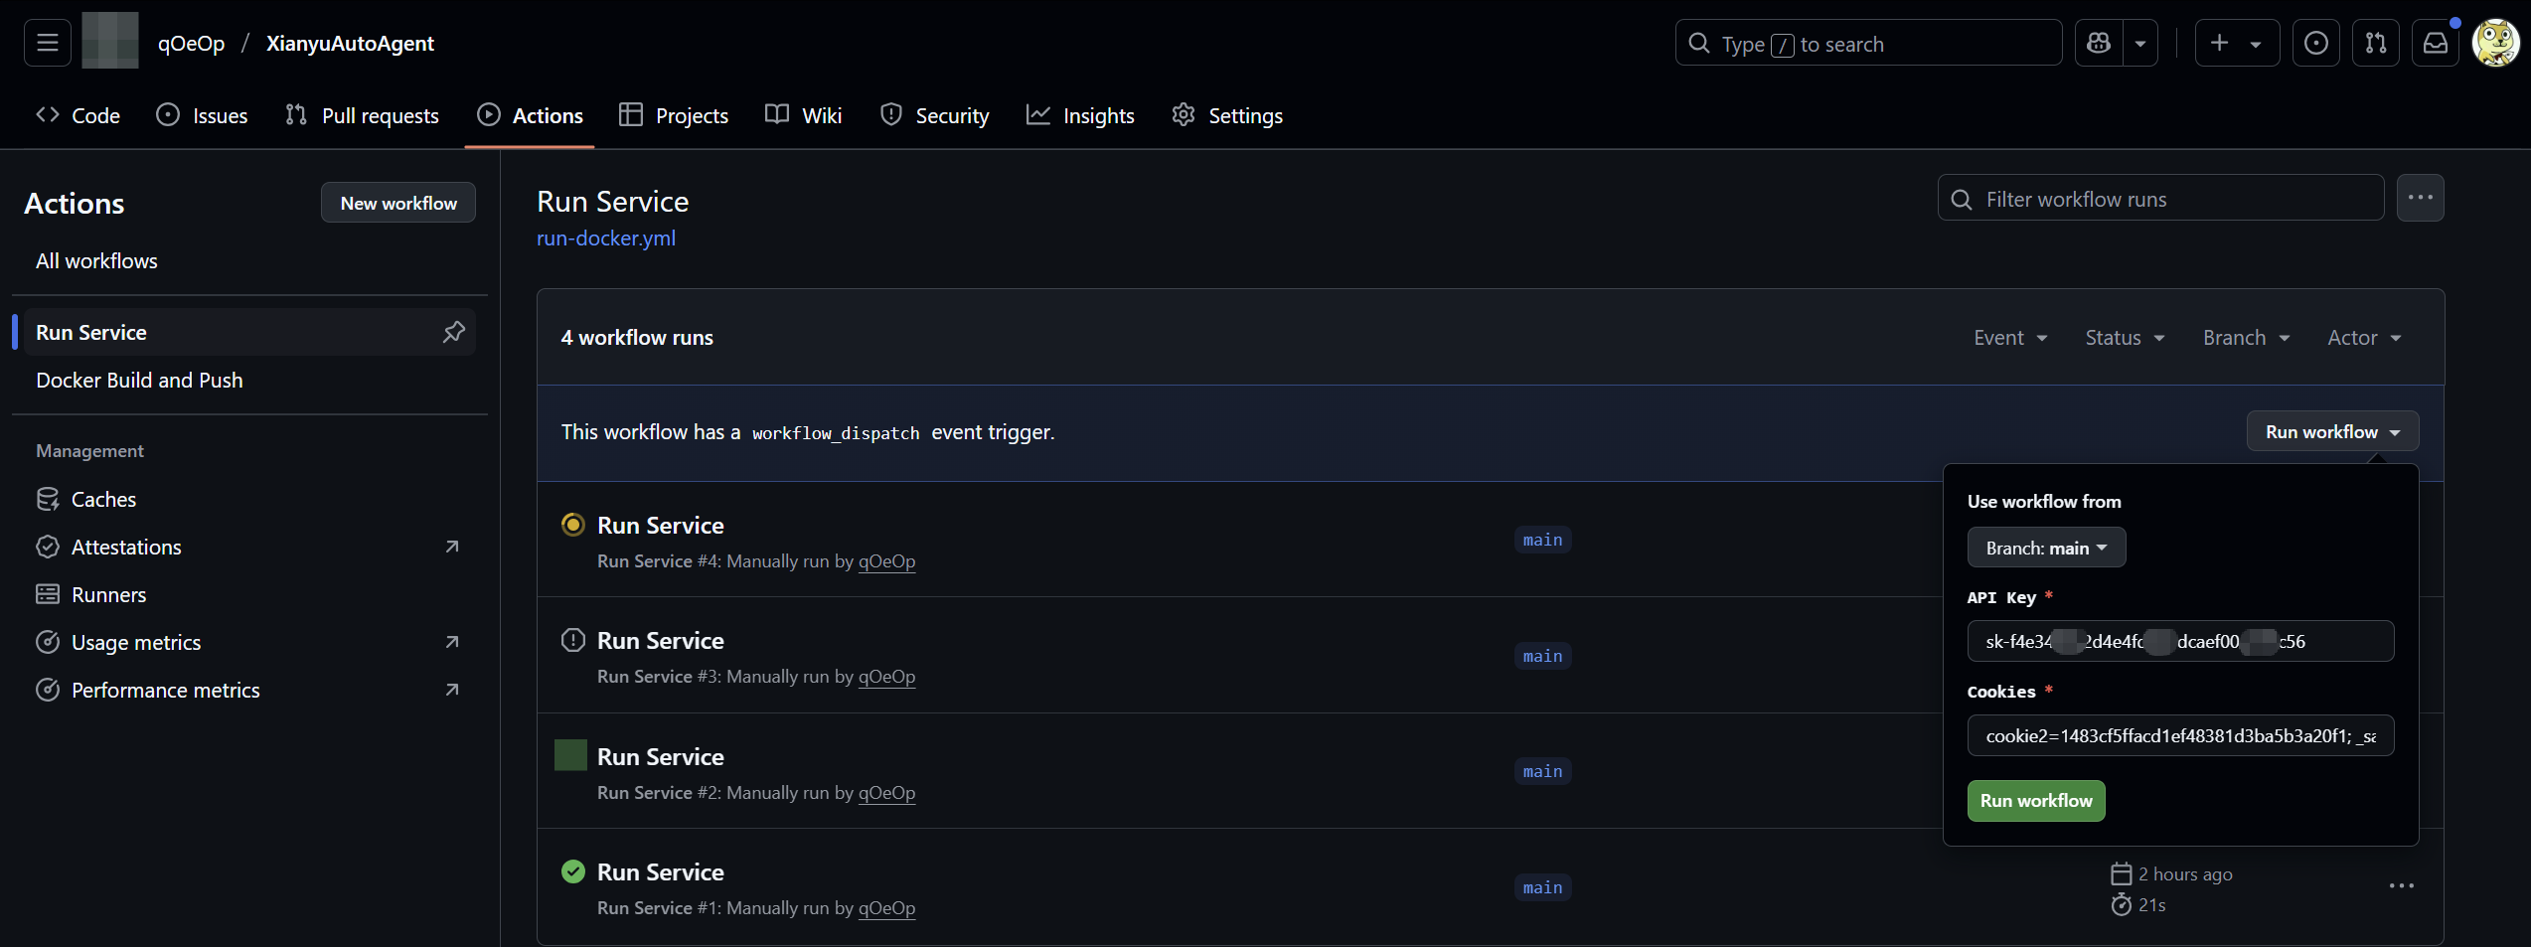Select Run Service workflow in sidebar

coord(91,332)
